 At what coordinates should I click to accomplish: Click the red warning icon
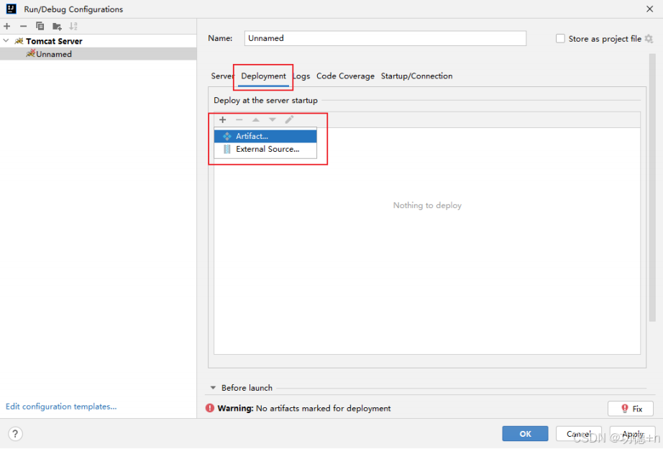click(x=210, y=409)
